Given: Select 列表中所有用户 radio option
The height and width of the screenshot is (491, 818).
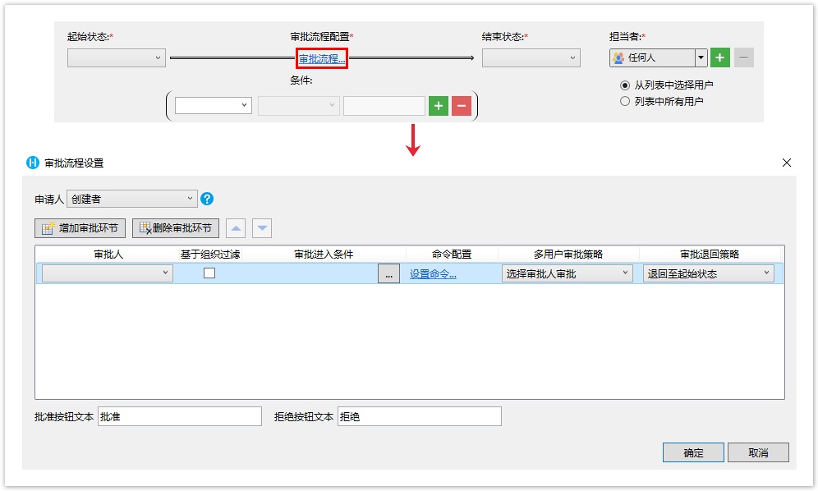Looking at the screenshot, I should click(x=626, y=101).
